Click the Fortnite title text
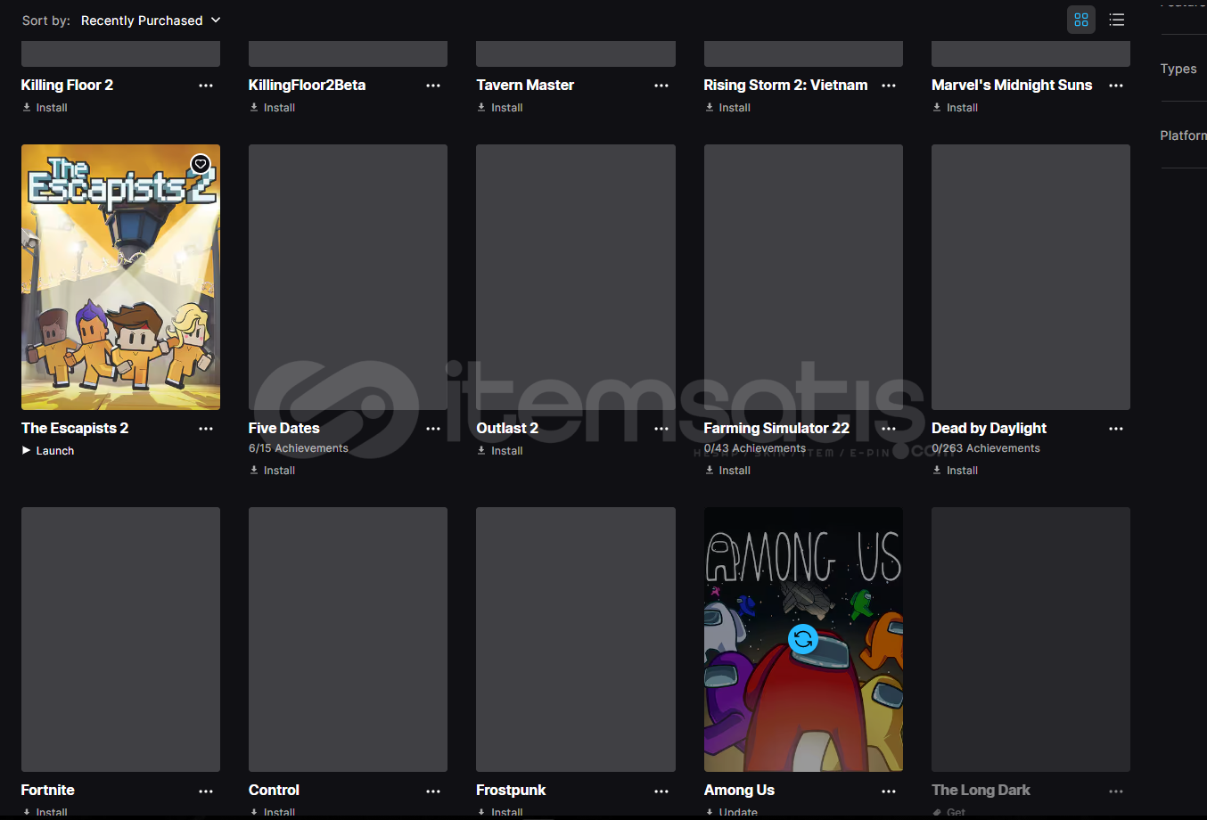This screenshot has height=820, width=1207. (48, 790)
